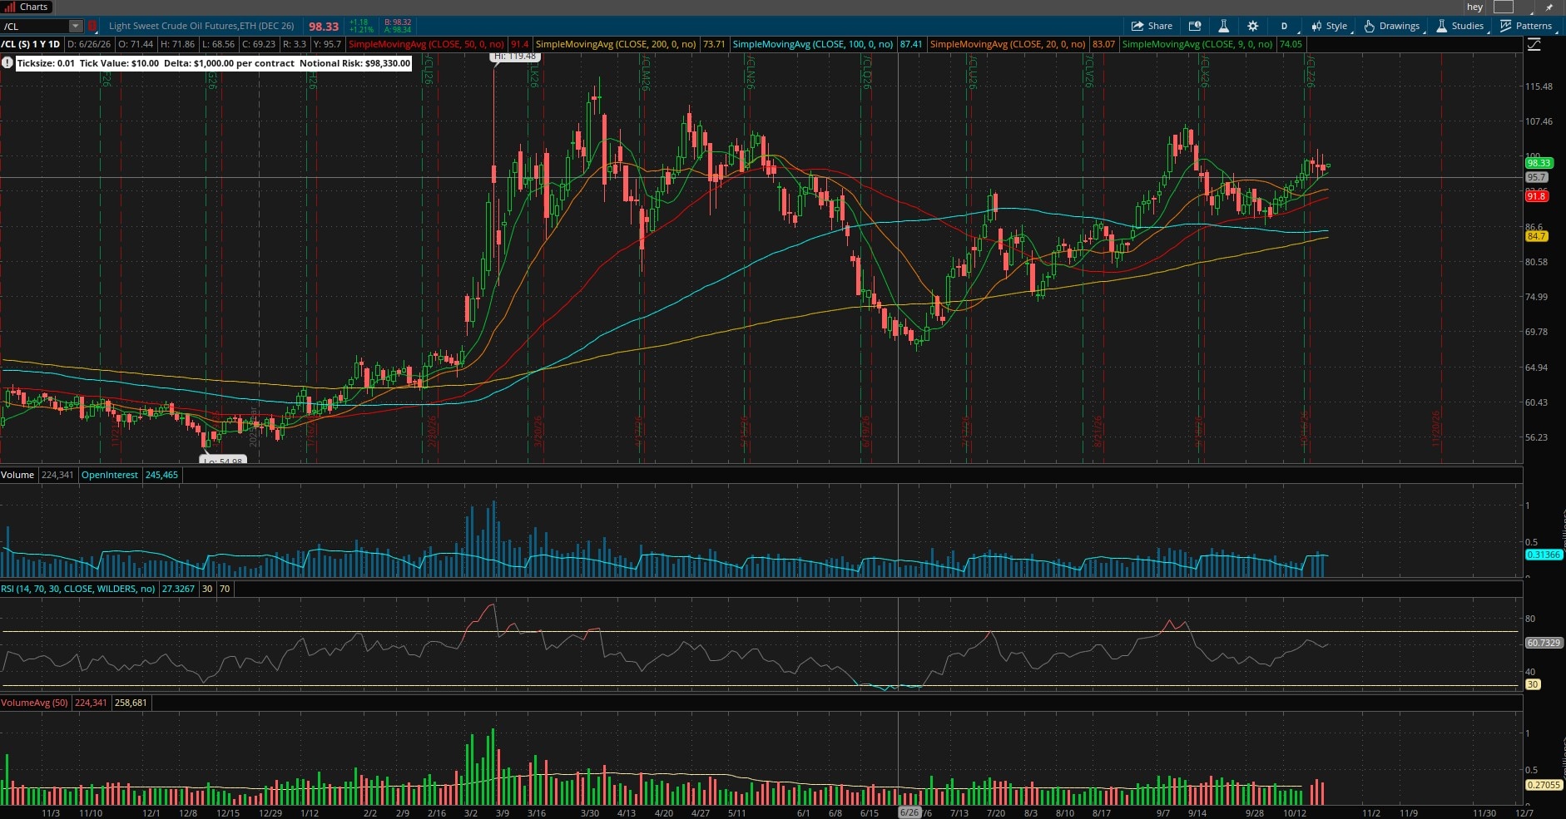Click SimpleMovingAvg 9 study label
This screenshot has width=1566, height=819.
click(1197, 44)
